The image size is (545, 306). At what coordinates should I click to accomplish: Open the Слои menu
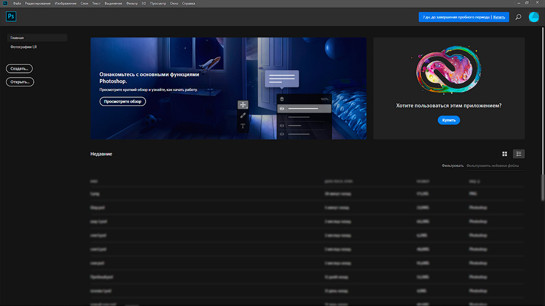click(84, 3)
